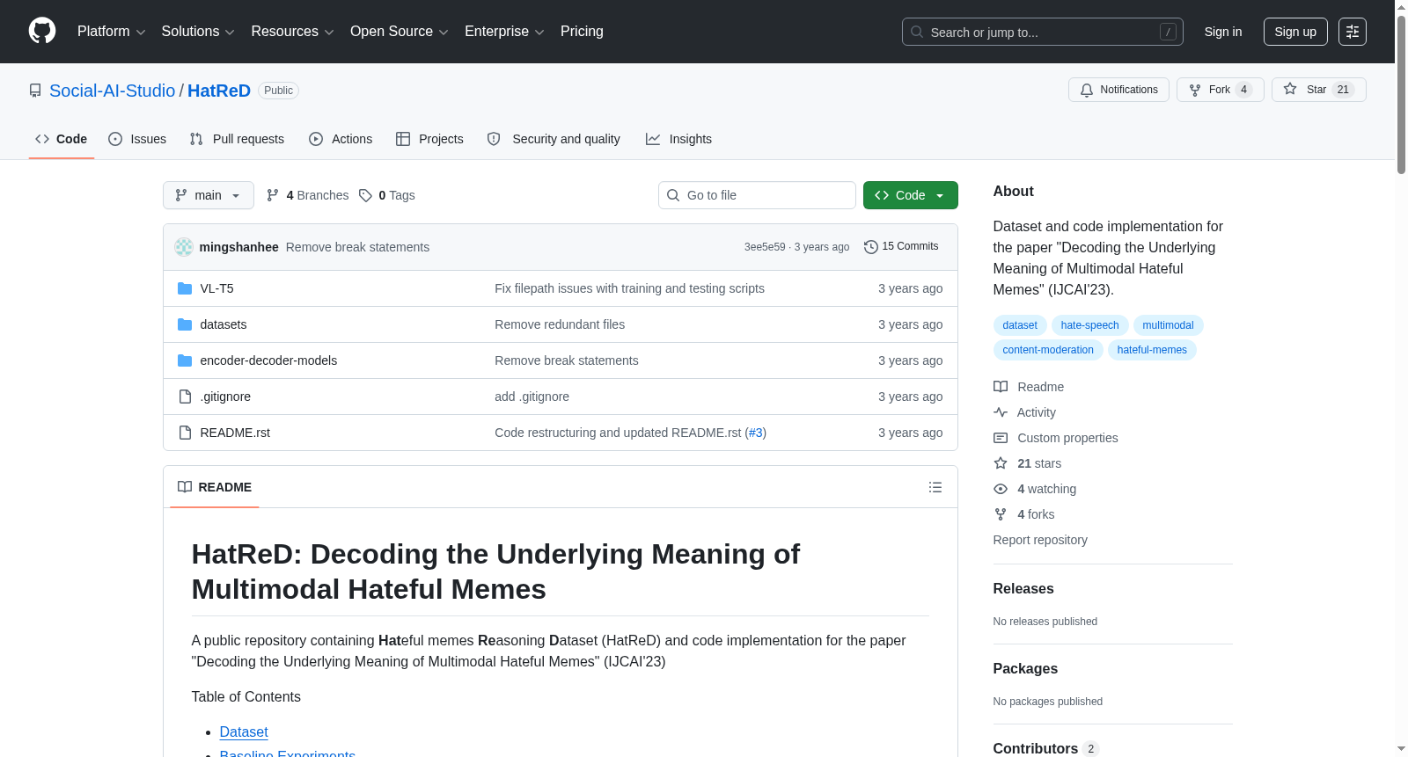The width and height of the screenshot is (1408, 757).
Task: Star the HatReD repository
Action: pos(1318,90)
